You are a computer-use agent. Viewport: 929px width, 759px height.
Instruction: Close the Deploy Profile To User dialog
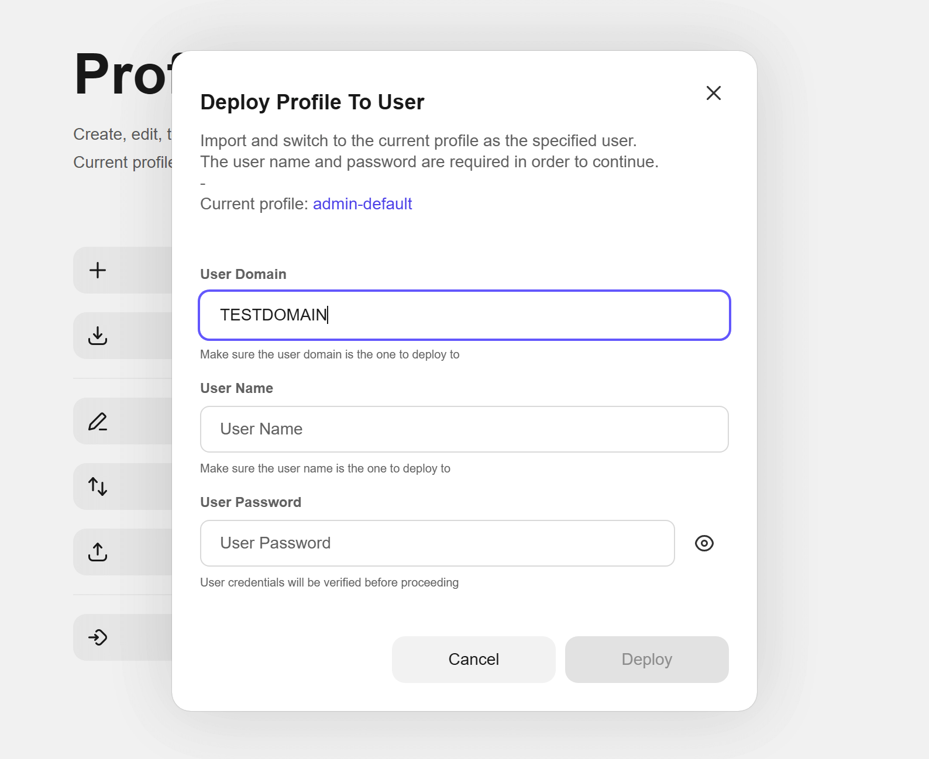(x=713, y=93)
